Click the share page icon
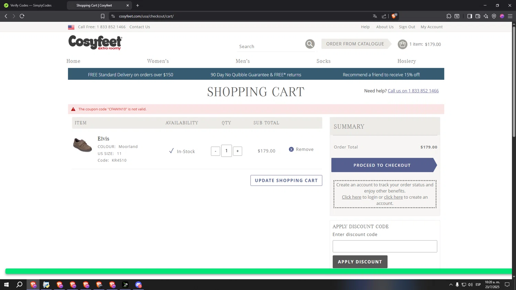 point(384,16)
